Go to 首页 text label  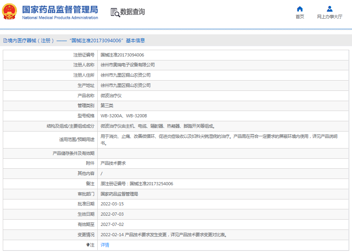coord(300,17)
